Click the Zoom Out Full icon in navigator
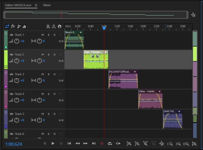This screenshot has width=203, height=150. 193,15
